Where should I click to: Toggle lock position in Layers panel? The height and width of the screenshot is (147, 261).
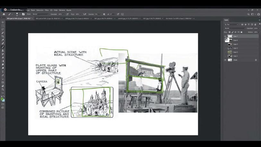235,32
